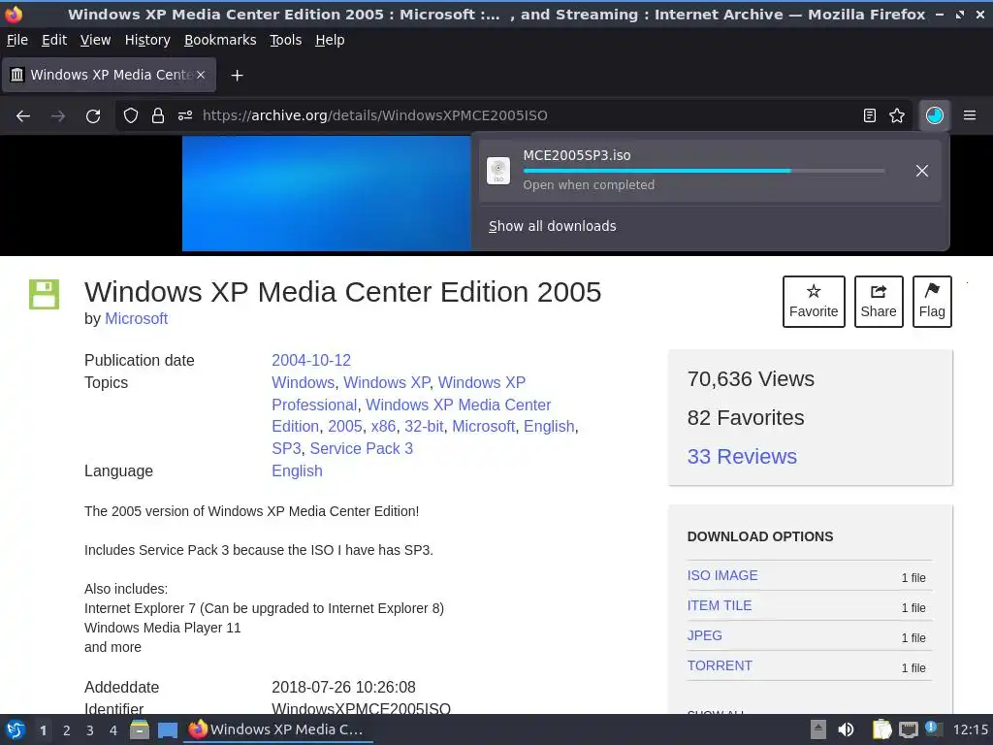Viewport: 993px width, 745px height.
Task: Open the Help menu
Action: point(330,40)
